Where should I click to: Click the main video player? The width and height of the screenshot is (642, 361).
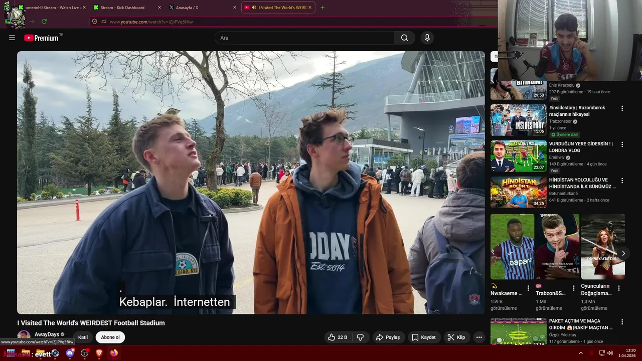[x=251, y=183]
